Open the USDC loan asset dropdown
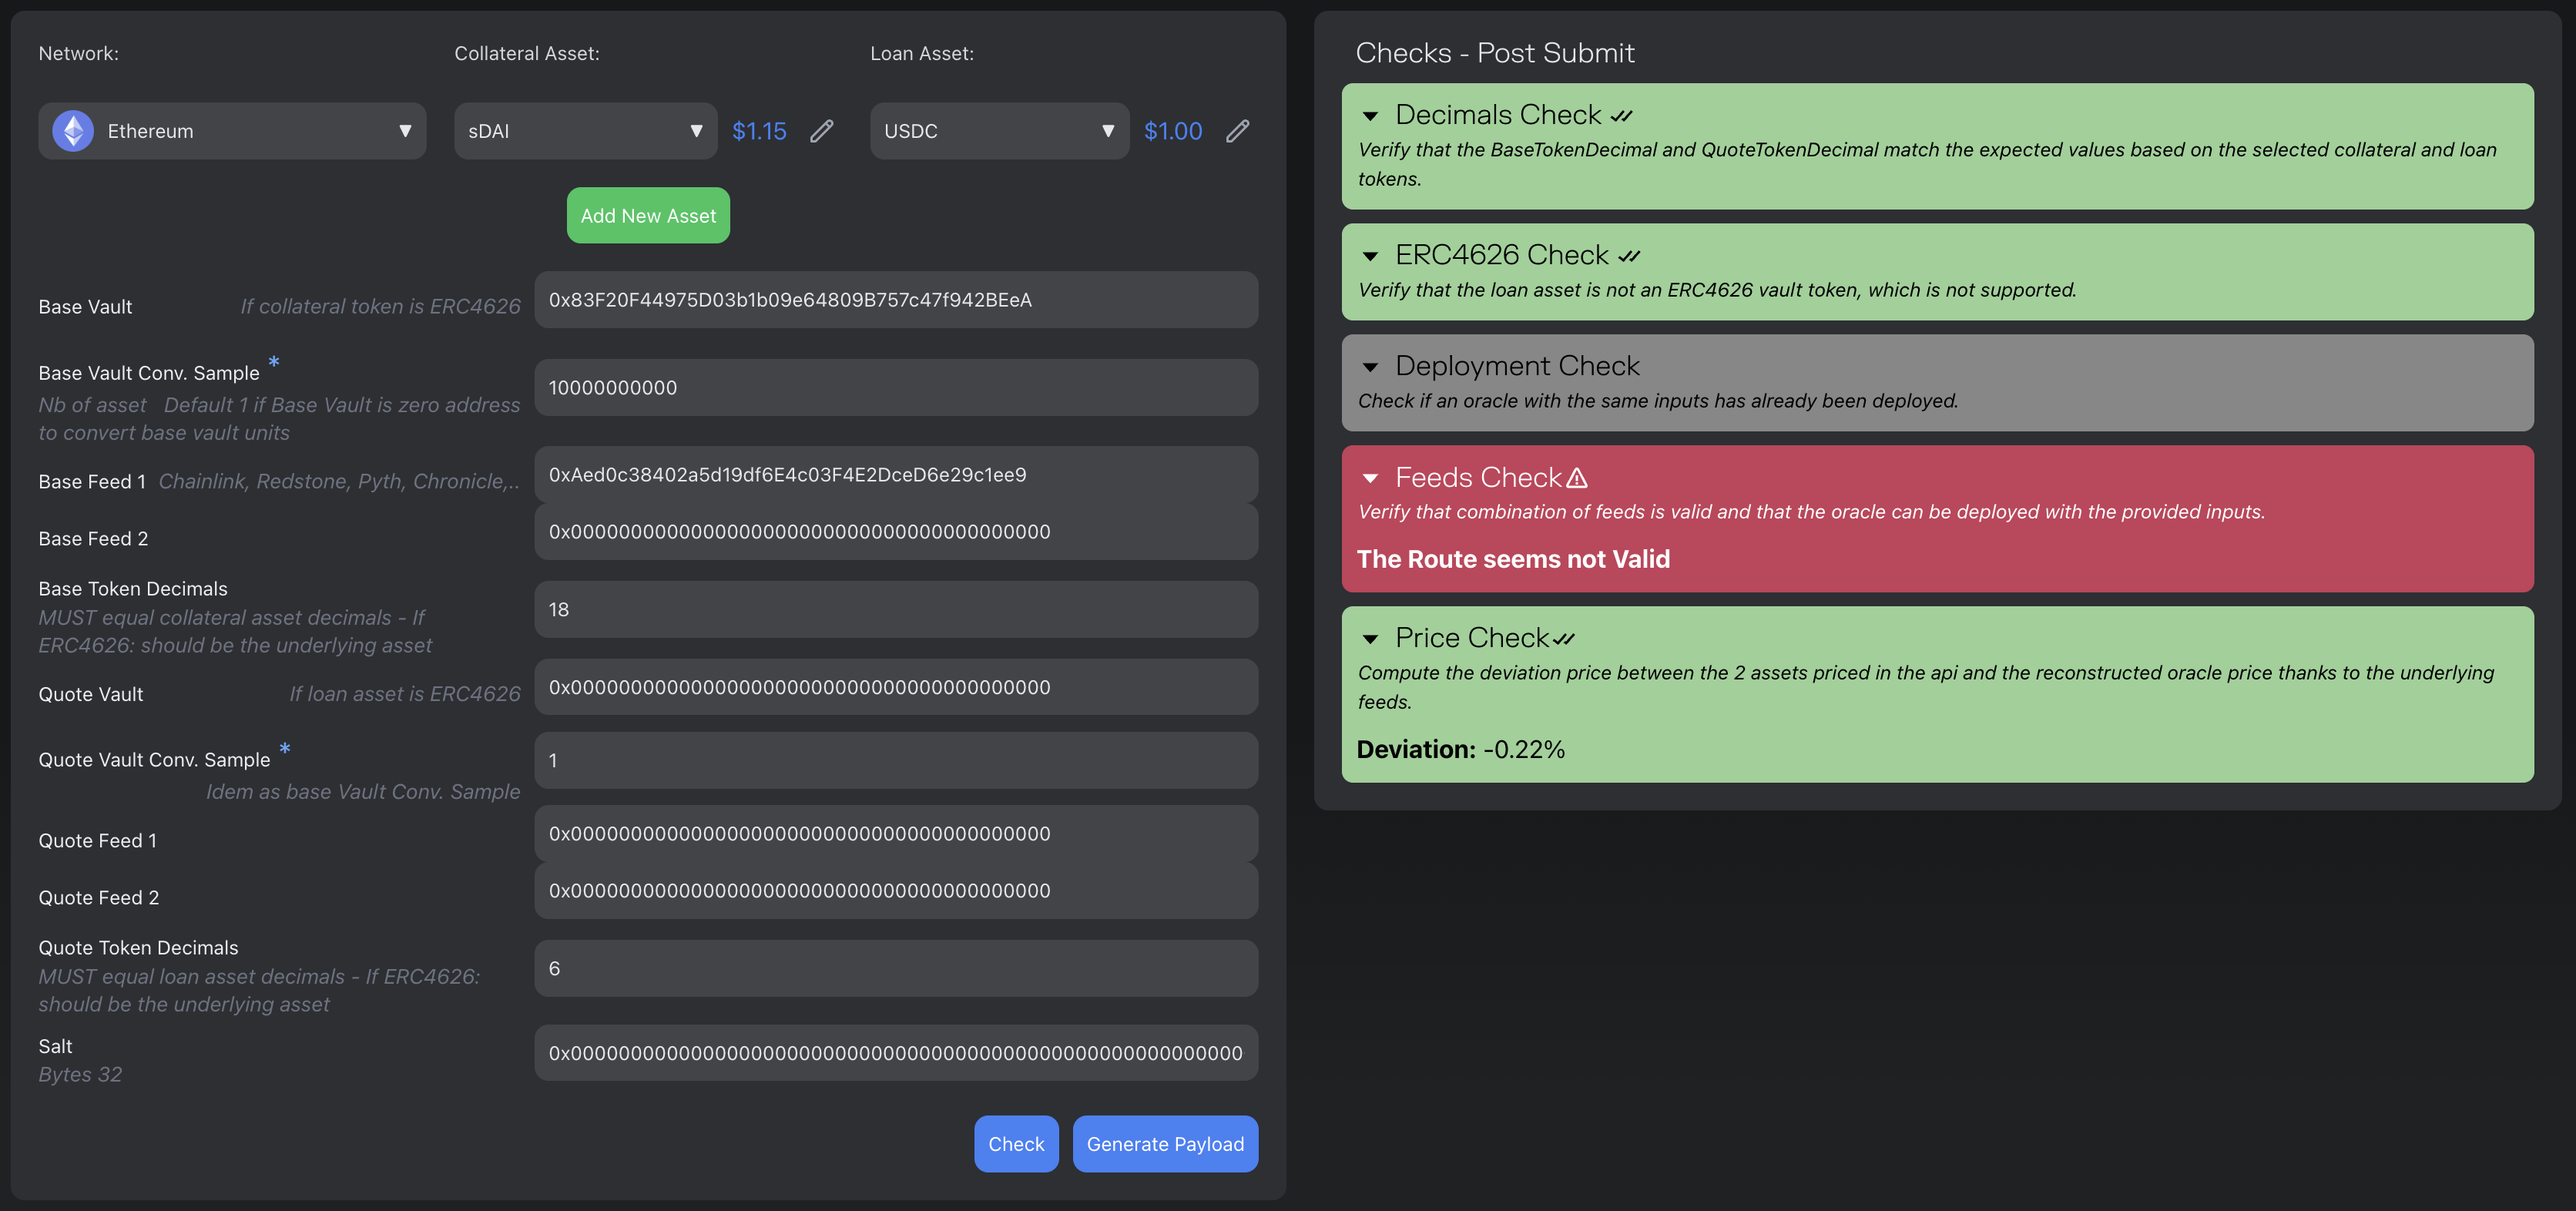 coord(999,131)
